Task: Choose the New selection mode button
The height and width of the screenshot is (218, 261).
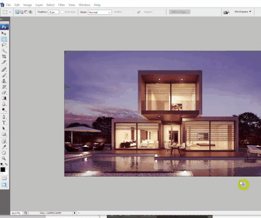Action: (x=17, y=12)
